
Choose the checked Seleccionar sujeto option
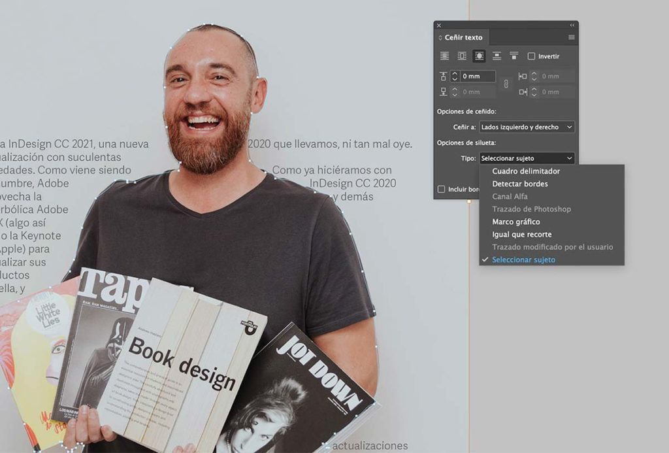[x=551, y=260]
